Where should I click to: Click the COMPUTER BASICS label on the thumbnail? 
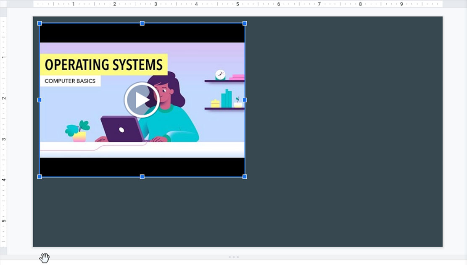click(69, 81)
